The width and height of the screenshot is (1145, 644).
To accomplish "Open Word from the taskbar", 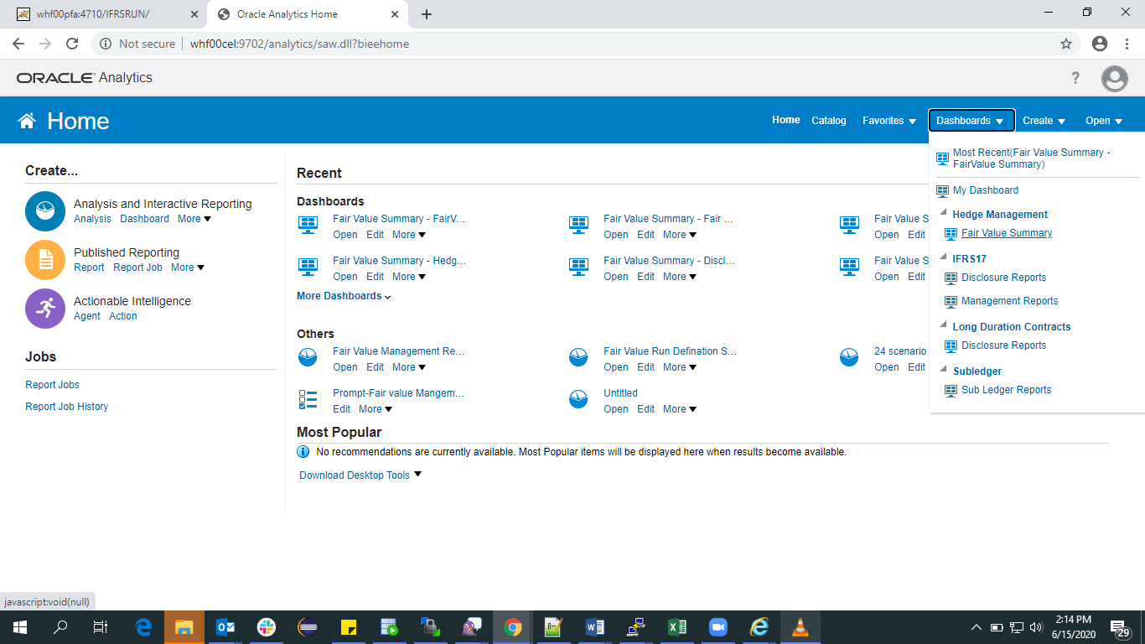I will [595, 626].
